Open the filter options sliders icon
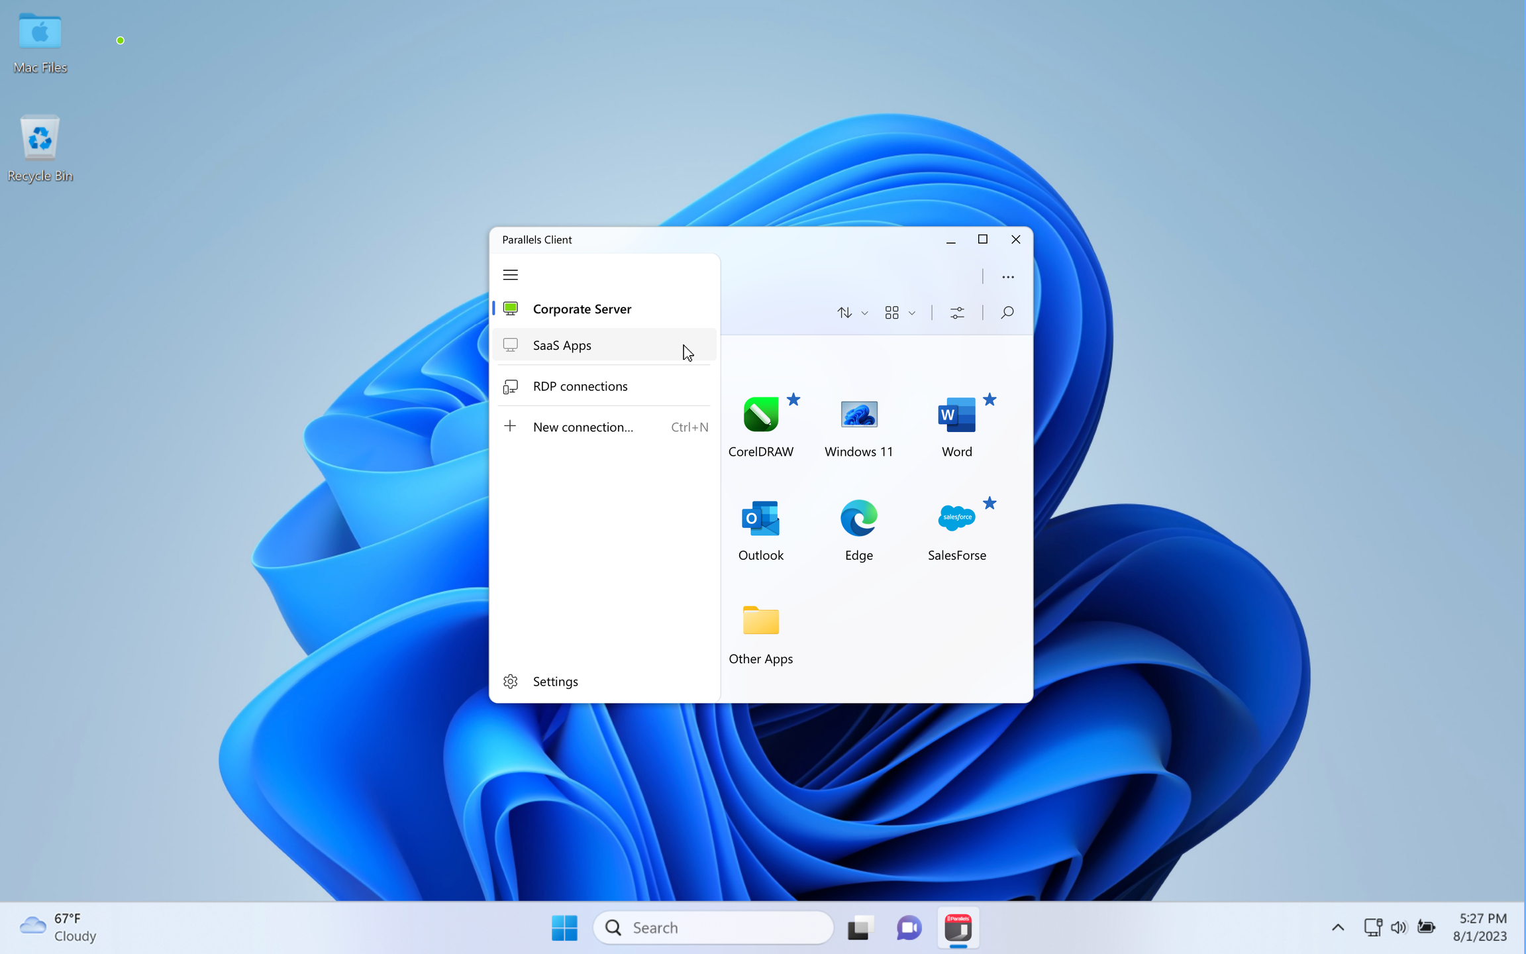 (957, 313)
